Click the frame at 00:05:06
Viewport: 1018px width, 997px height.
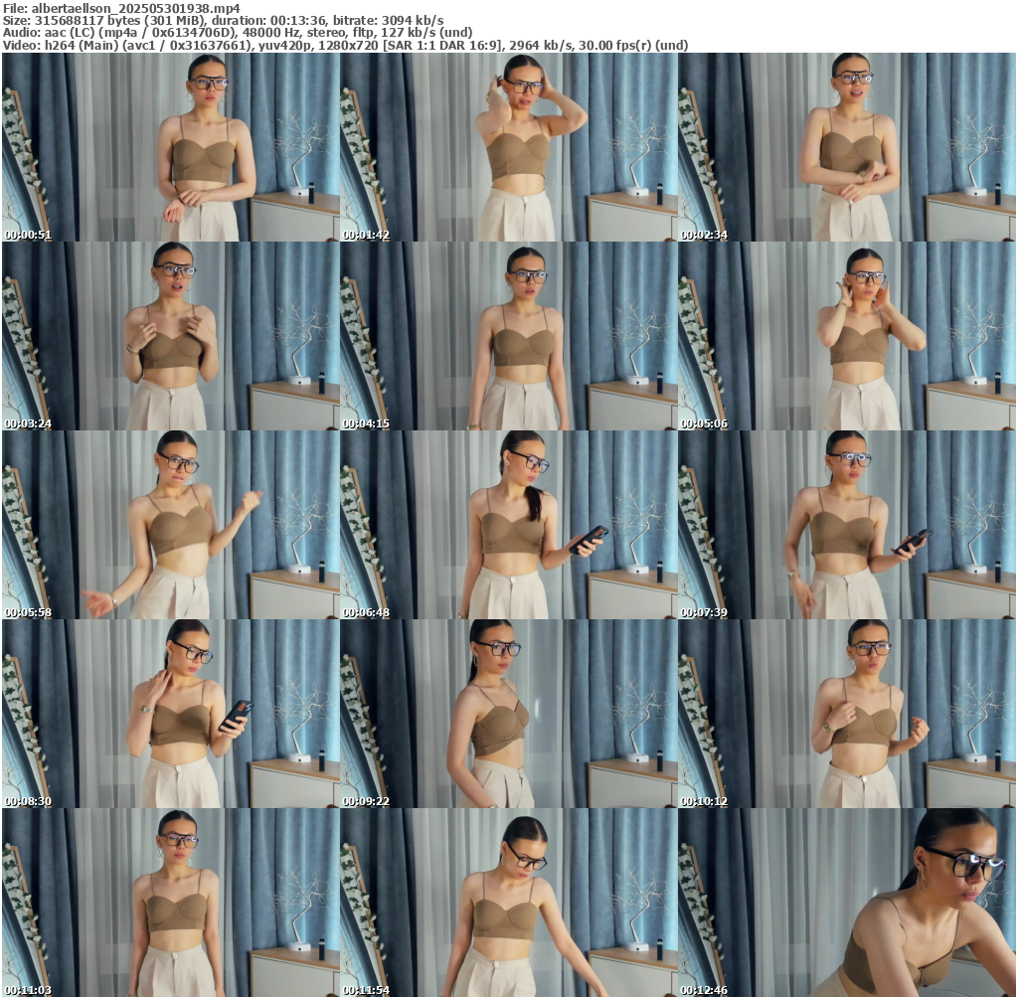click(847, 336)
